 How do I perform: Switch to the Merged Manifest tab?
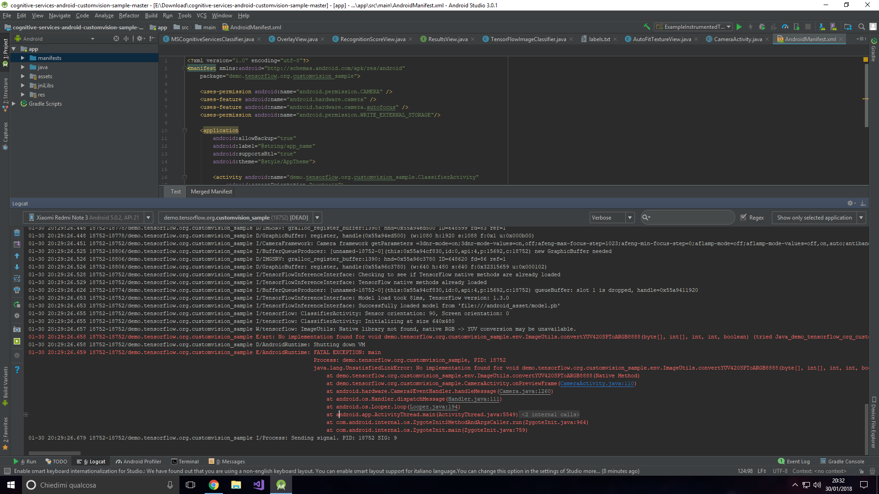pos(211,192)
